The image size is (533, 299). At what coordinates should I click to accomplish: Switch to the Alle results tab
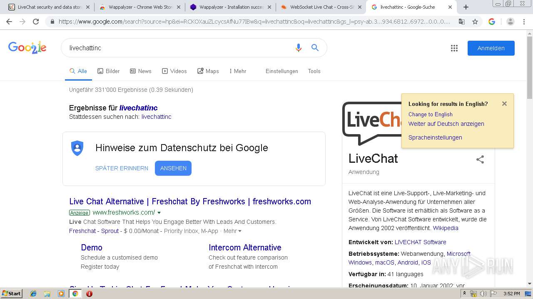pos(78,71)
